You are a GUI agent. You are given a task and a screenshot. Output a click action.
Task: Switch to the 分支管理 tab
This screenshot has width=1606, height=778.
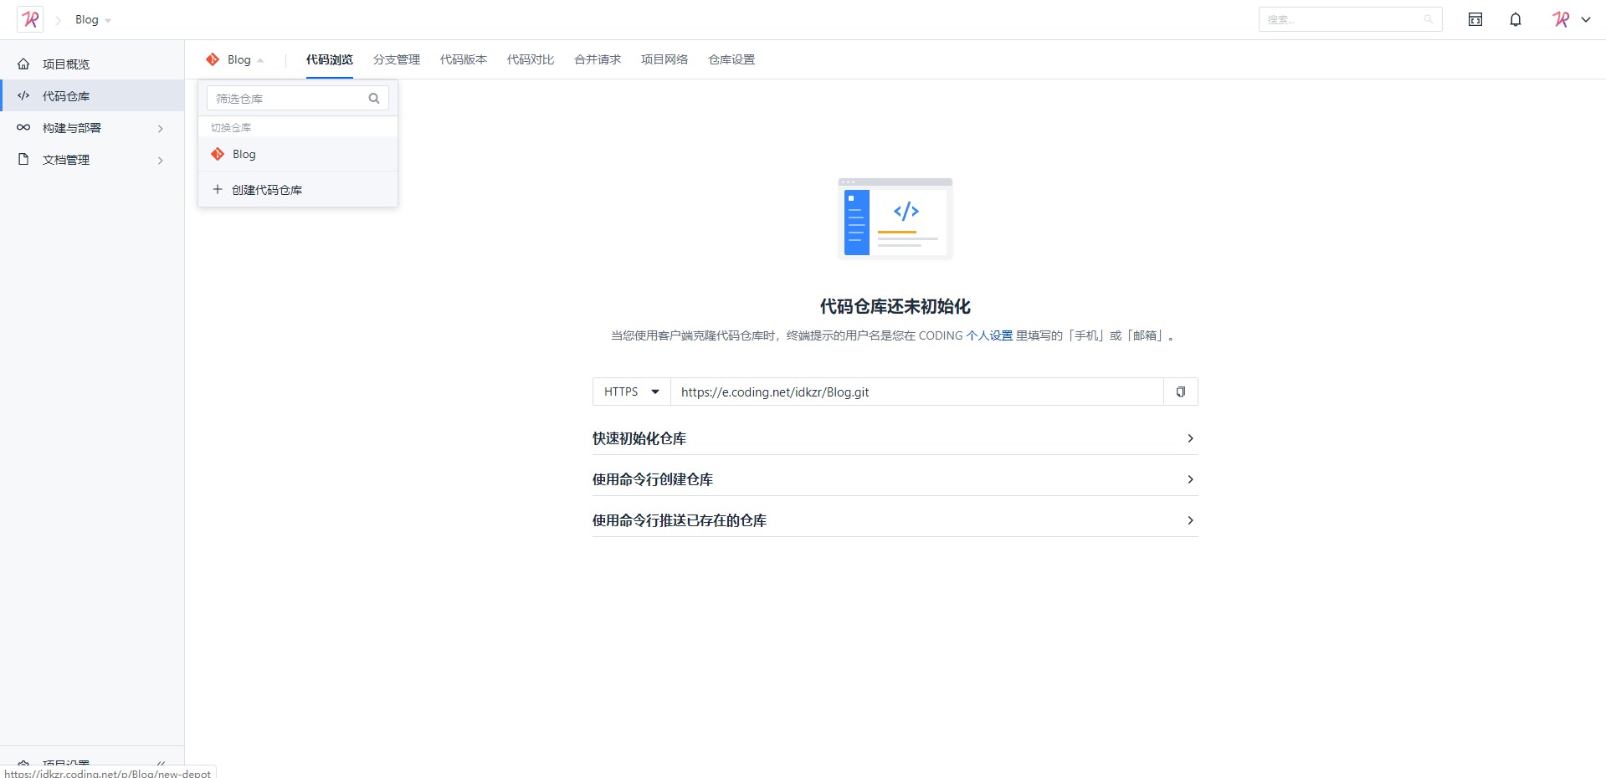tap(396, 59)
